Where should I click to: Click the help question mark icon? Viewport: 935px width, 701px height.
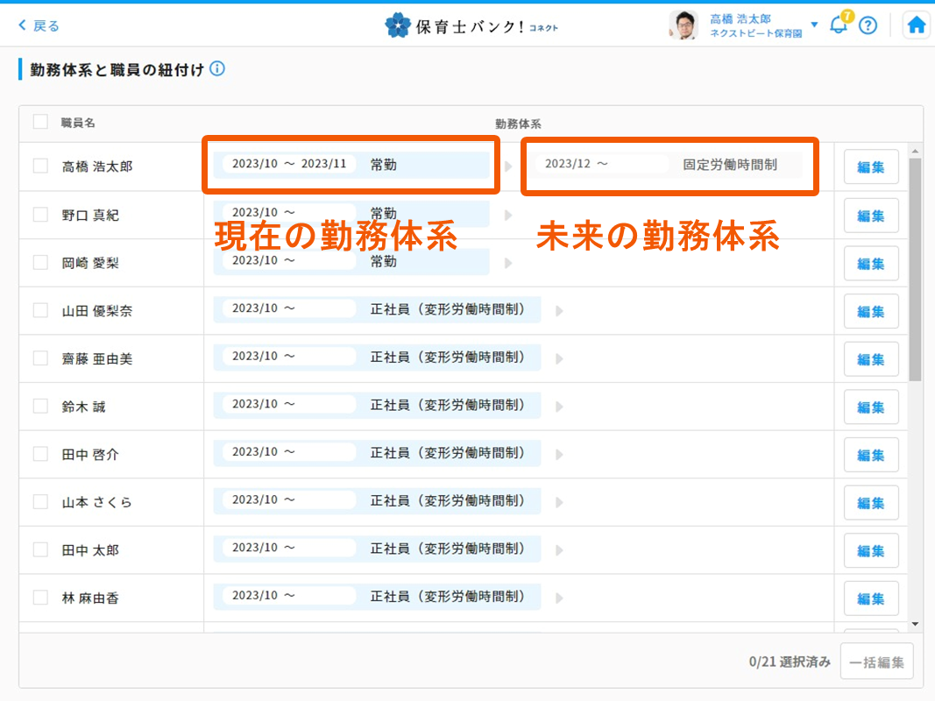coord(868,25)
